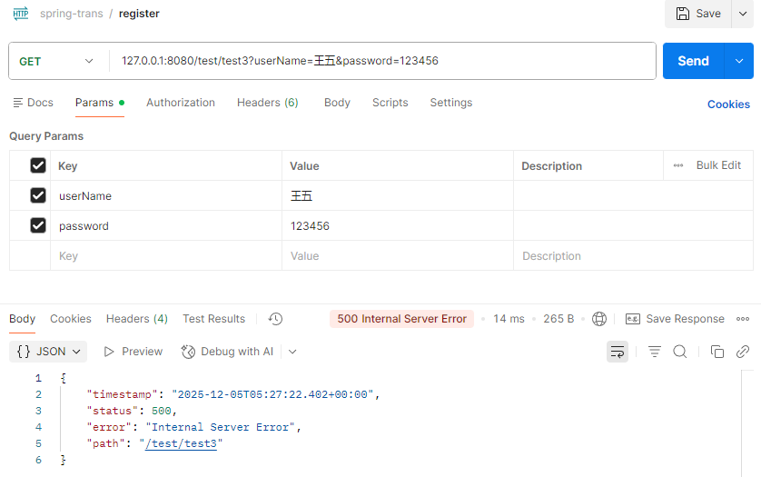Screen dimensions: 761x477
Task: Click the filter response icon
Action: 655,352
